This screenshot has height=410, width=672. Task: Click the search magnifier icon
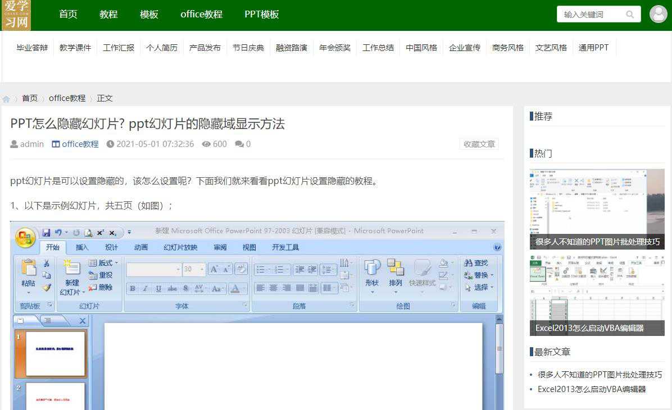click(630, 15)
